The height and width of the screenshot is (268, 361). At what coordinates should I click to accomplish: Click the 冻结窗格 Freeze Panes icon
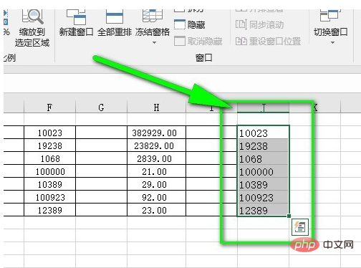pyautogui.click(x=153, y=16)
